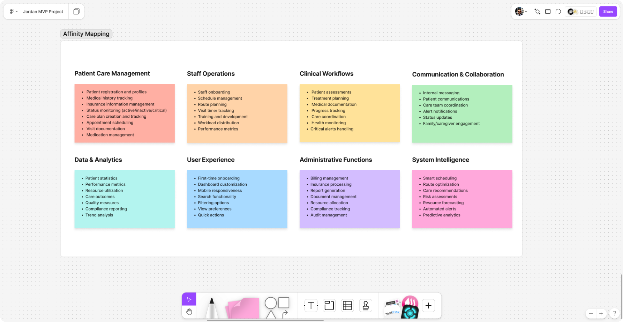
Task: Open the music record icon
Action: (x=570, y=12)
